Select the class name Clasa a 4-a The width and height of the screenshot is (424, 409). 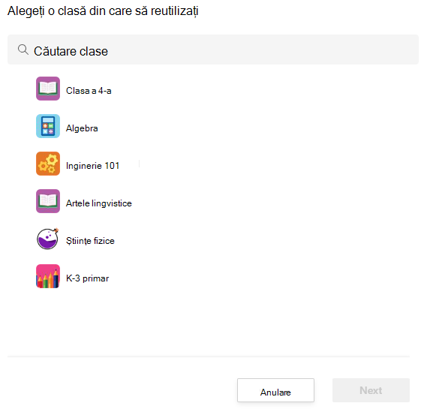89,91
